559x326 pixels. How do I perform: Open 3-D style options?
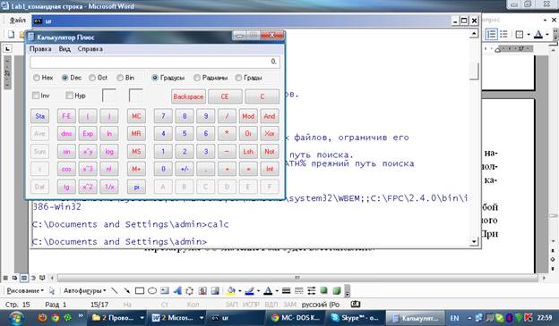[337, 291]
